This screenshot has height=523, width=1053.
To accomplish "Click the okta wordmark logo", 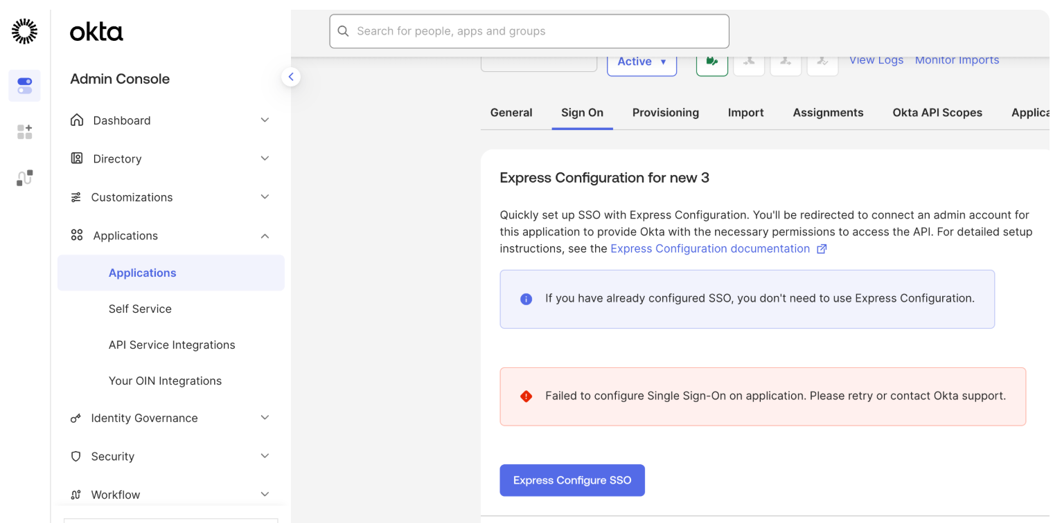I will [96, 32].
